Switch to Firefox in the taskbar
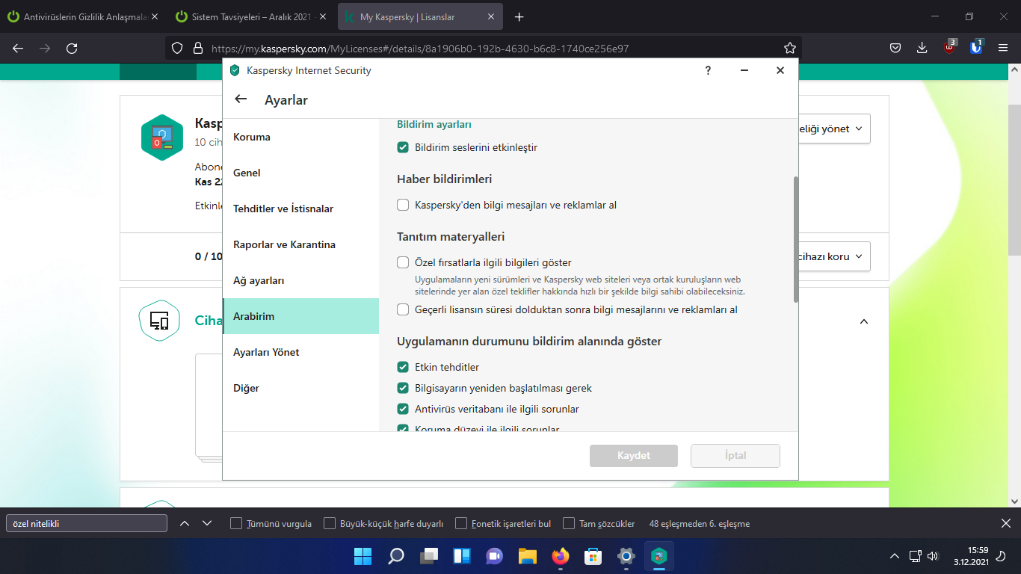Image resolution: width=1021 pixels, height=574 pixels. point(561,556)
